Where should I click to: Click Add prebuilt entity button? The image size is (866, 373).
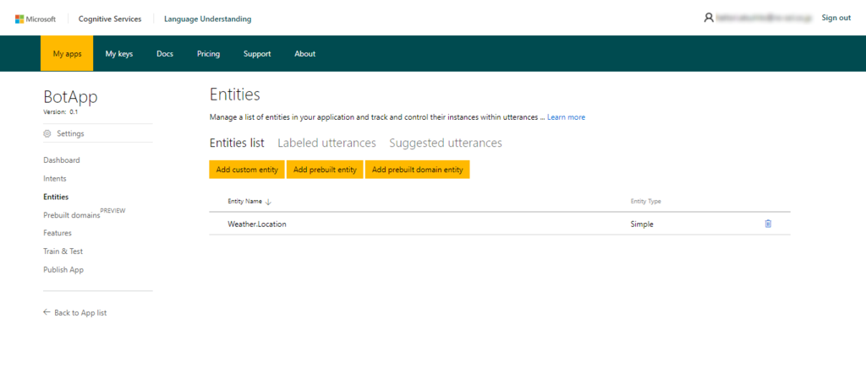pyautogui.click(x=325, y=170)
